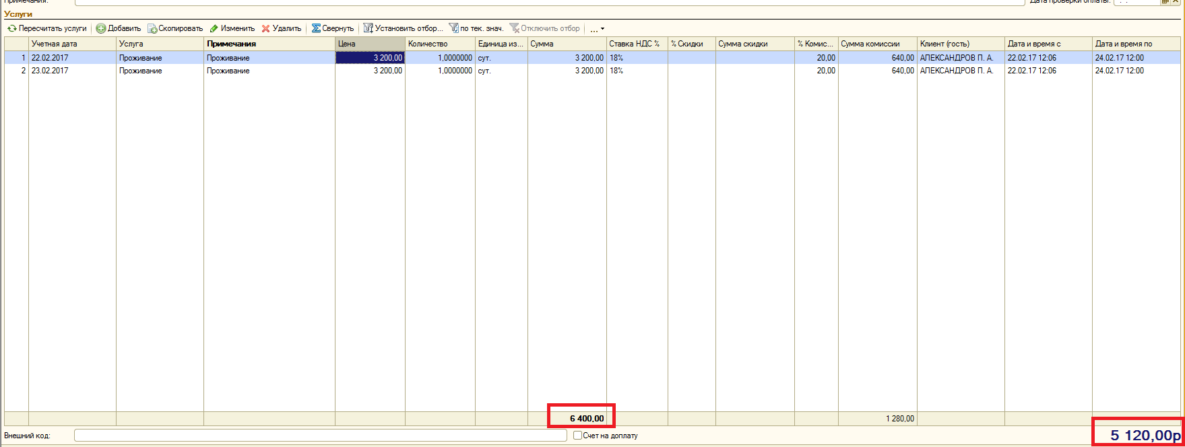Sort by the Учетная дата column header
This screenshot has width=1185, height=447.
pos(72,44)
